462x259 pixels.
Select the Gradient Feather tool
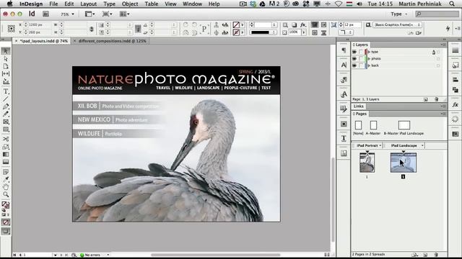tap(6, 162)
